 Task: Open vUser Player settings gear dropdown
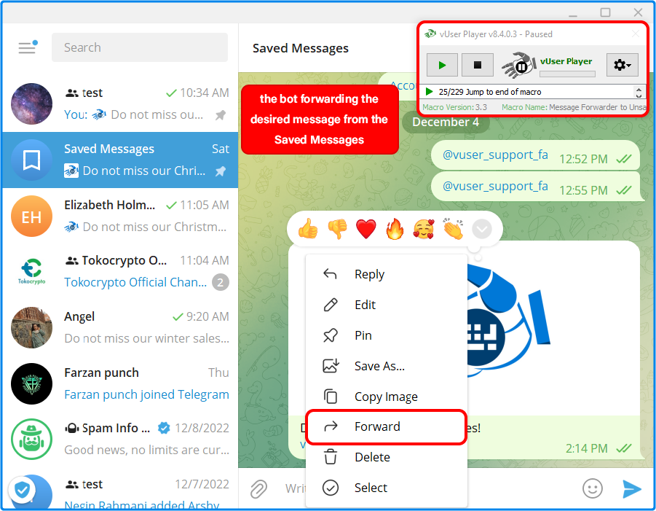click(623, 65)
